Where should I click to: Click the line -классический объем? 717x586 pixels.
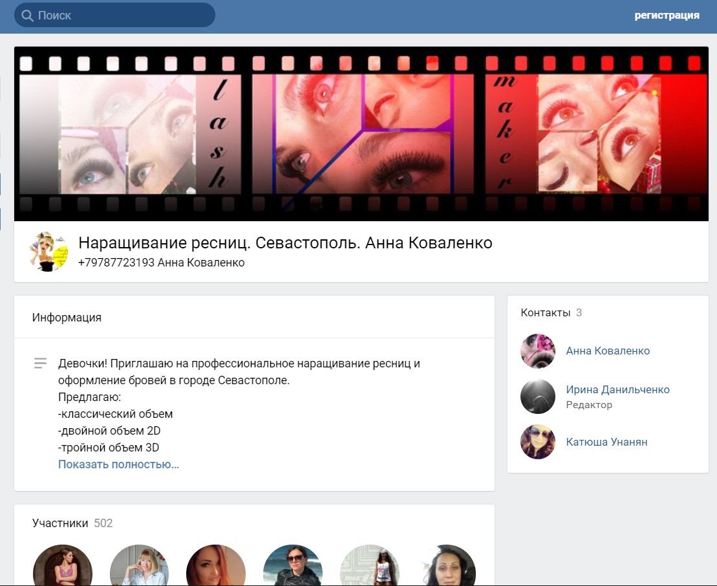(x=115, y=414)
